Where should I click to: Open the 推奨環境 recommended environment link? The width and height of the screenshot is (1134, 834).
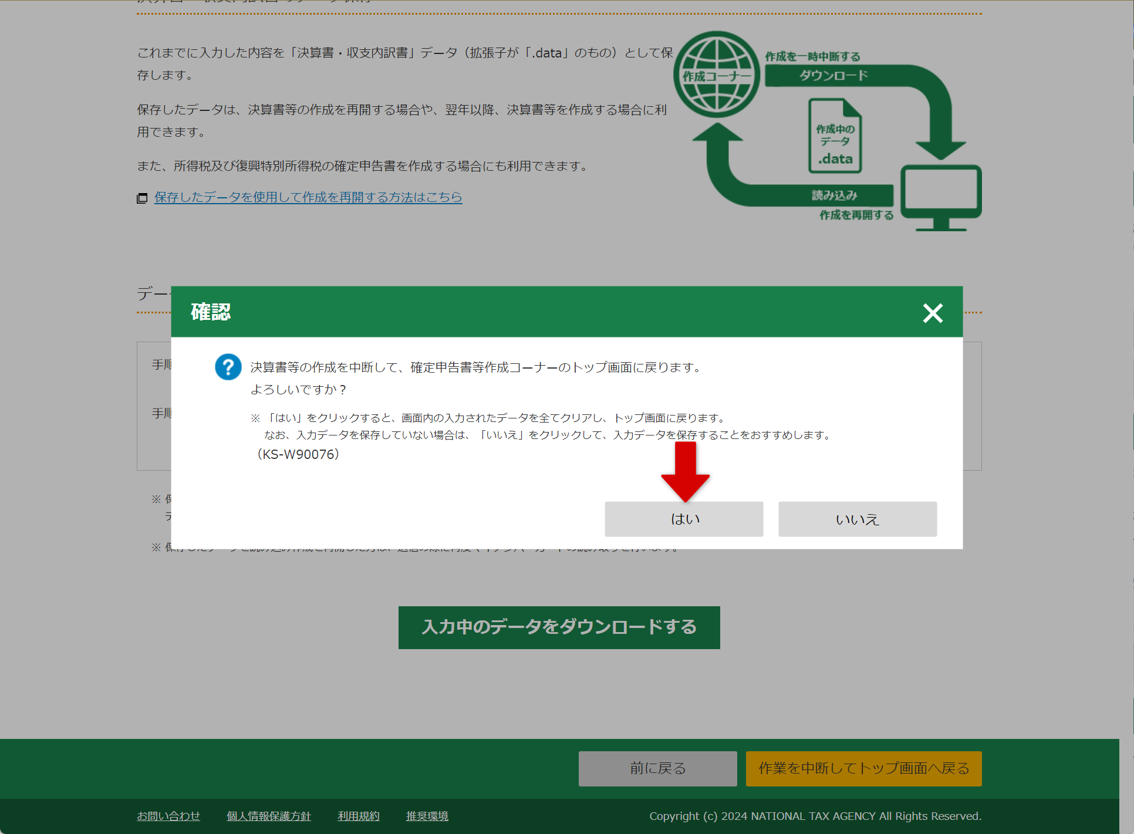point(427,816)
